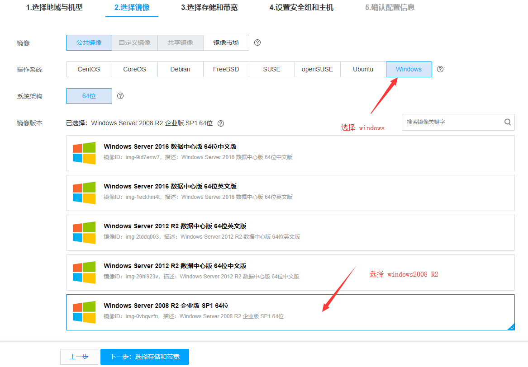Click the Windows logo of Server 2012 R2 中文版 image

pyautogui.click(x=84, y=272)
